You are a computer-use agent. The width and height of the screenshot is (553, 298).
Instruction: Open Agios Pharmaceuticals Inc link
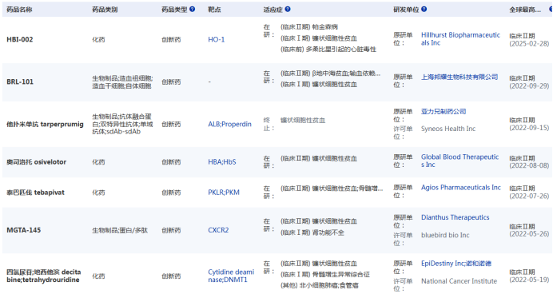pyautogui.click(x=461, y=187)
